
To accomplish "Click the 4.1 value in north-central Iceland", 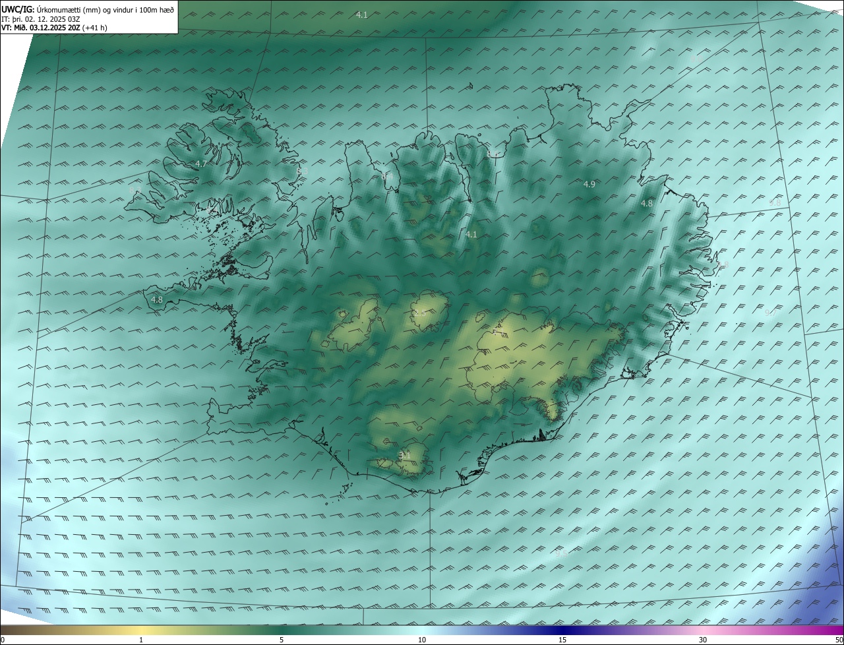I will pos(471,234).
